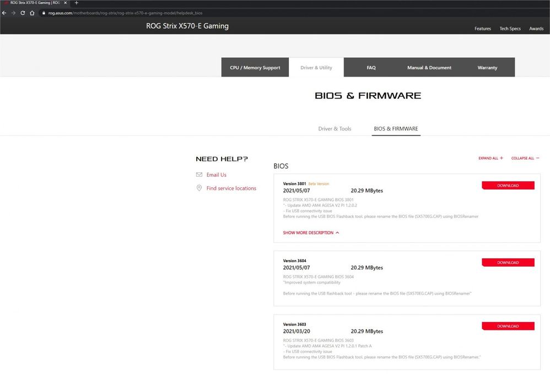Go forward in browser history
This screenshot has height=374, width=550.
(x=13, y=13)
